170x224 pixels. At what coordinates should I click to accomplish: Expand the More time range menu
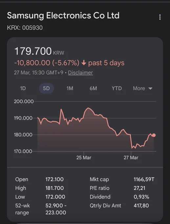click(143, 88)
